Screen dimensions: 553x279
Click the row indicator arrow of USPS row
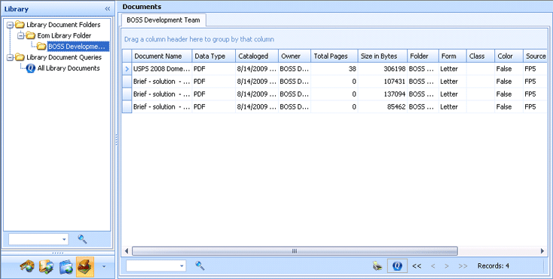pos(127,69)
